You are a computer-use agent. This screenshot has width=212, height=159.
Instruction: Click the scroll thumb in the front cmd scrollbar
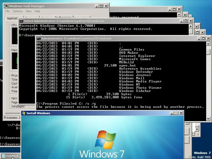click(208, 52)
